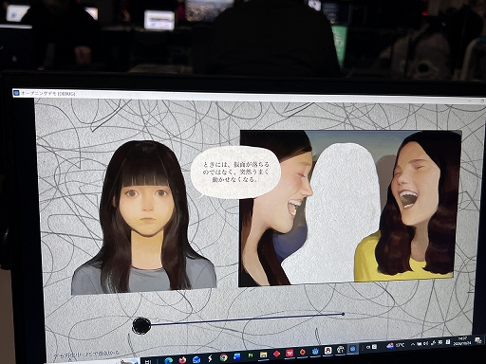Click the black circular slider knob
This screenshot has width=486, height=364.
pos(141,325)
